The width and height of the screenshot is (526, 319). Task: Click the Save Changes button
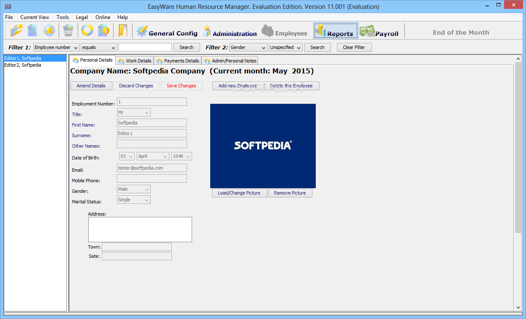[x=182, y=86]
